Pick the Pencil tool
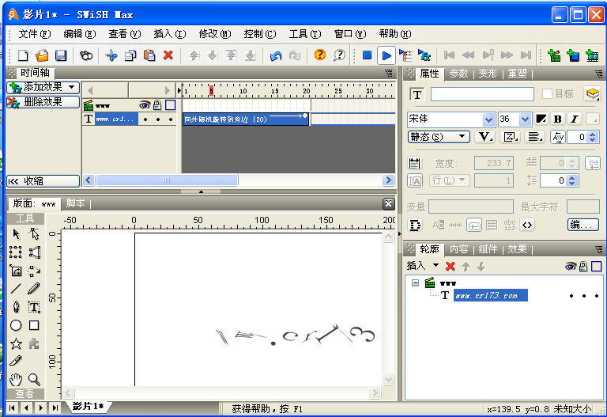 [x=34, y=289]
